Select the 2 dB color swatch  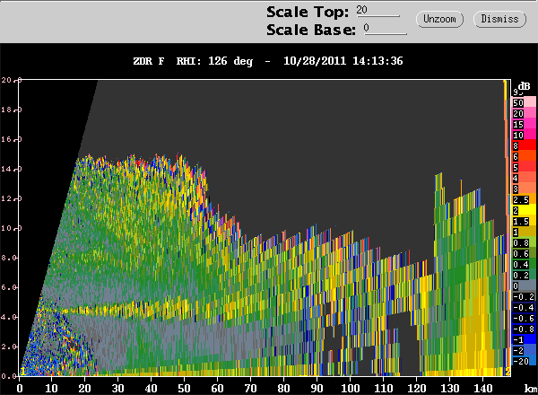[x=524, y=210]
